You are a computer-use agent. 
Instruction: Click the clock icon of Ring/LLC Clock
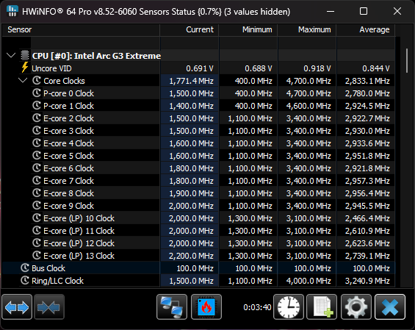pyautogui.click(x=25, y=280)
